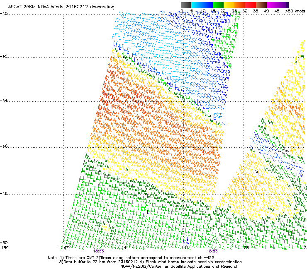307x269 pixels.
Task: Select the orange 25-30 knots legend swatch
Action: (x=240, y=5)
